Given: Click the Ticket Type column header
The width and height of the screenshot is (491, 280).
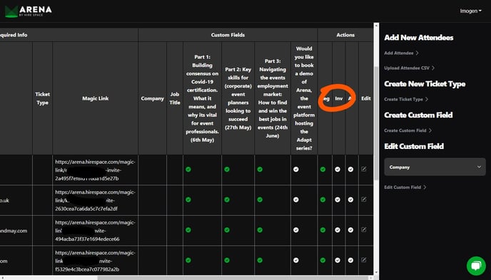Looking at the screenshot, I should coord(42,98).
